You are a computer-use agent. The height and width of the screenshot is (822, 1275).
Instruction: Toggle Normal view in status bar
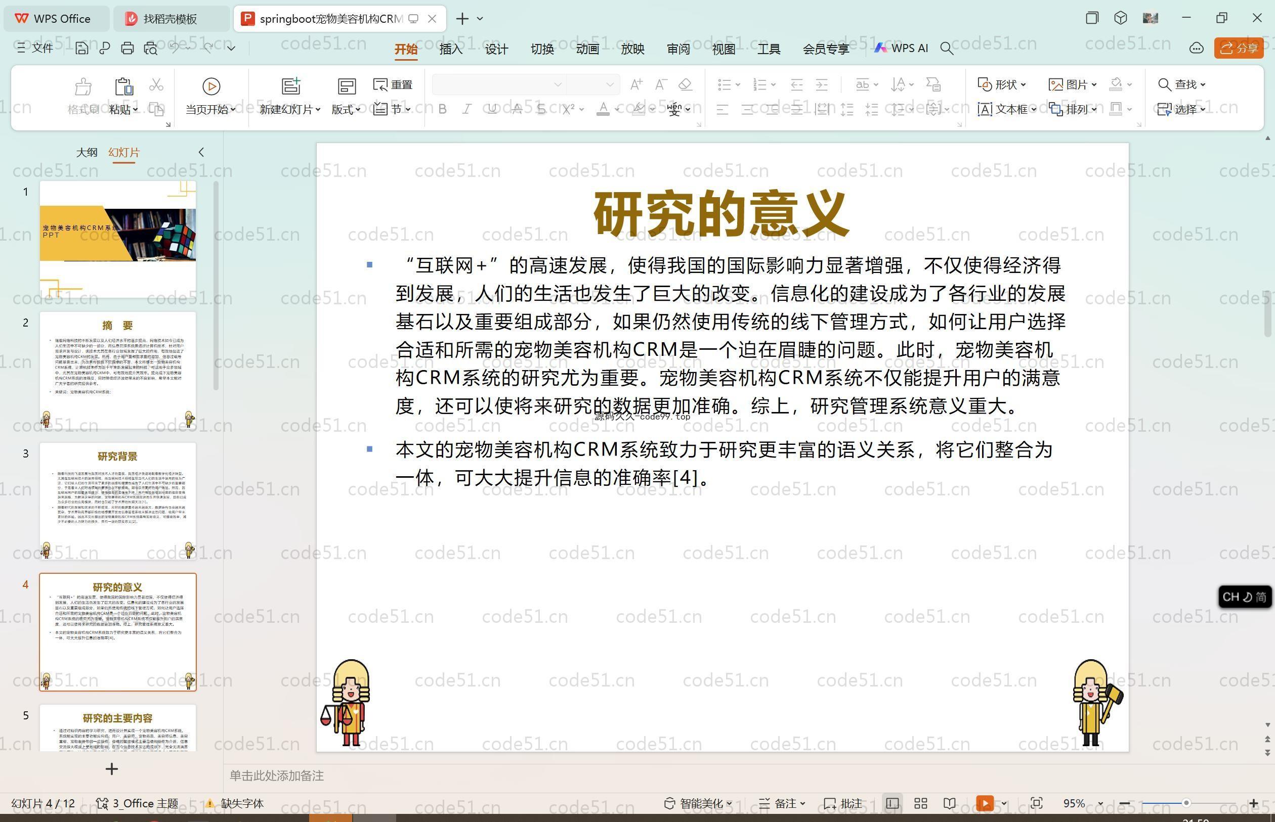click(x=892, y=803)
